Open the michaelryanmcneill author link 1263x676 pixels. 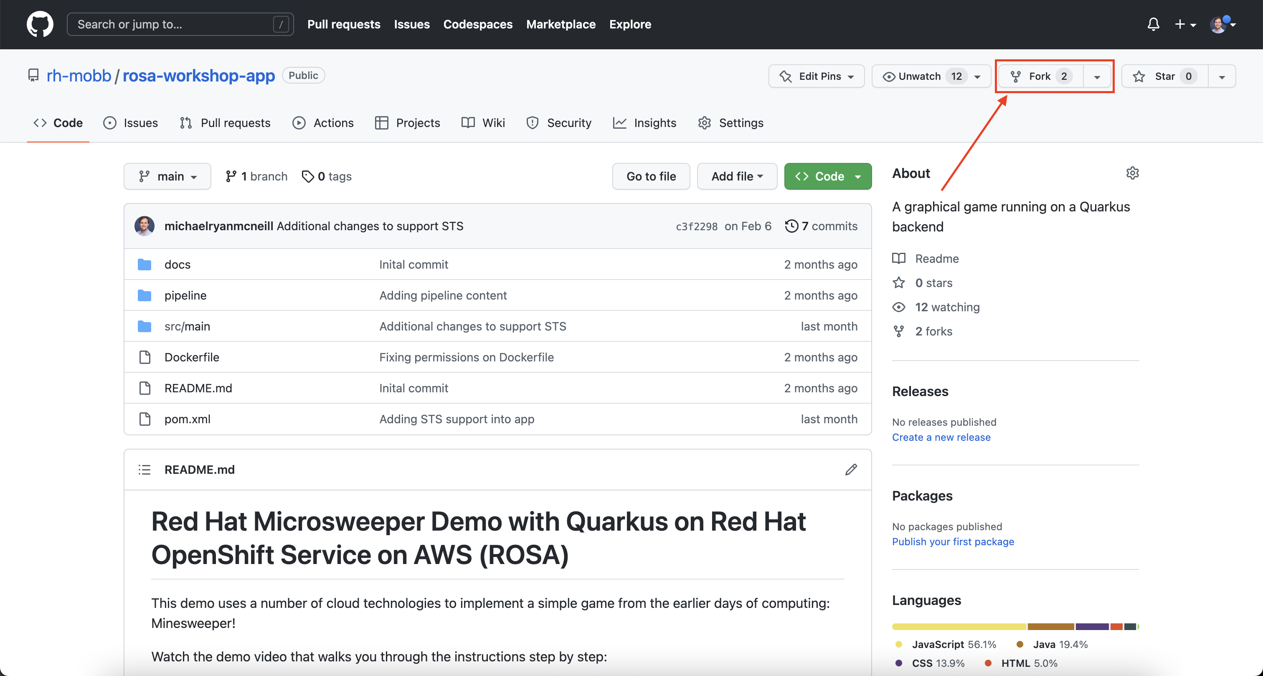click(219, 226)
